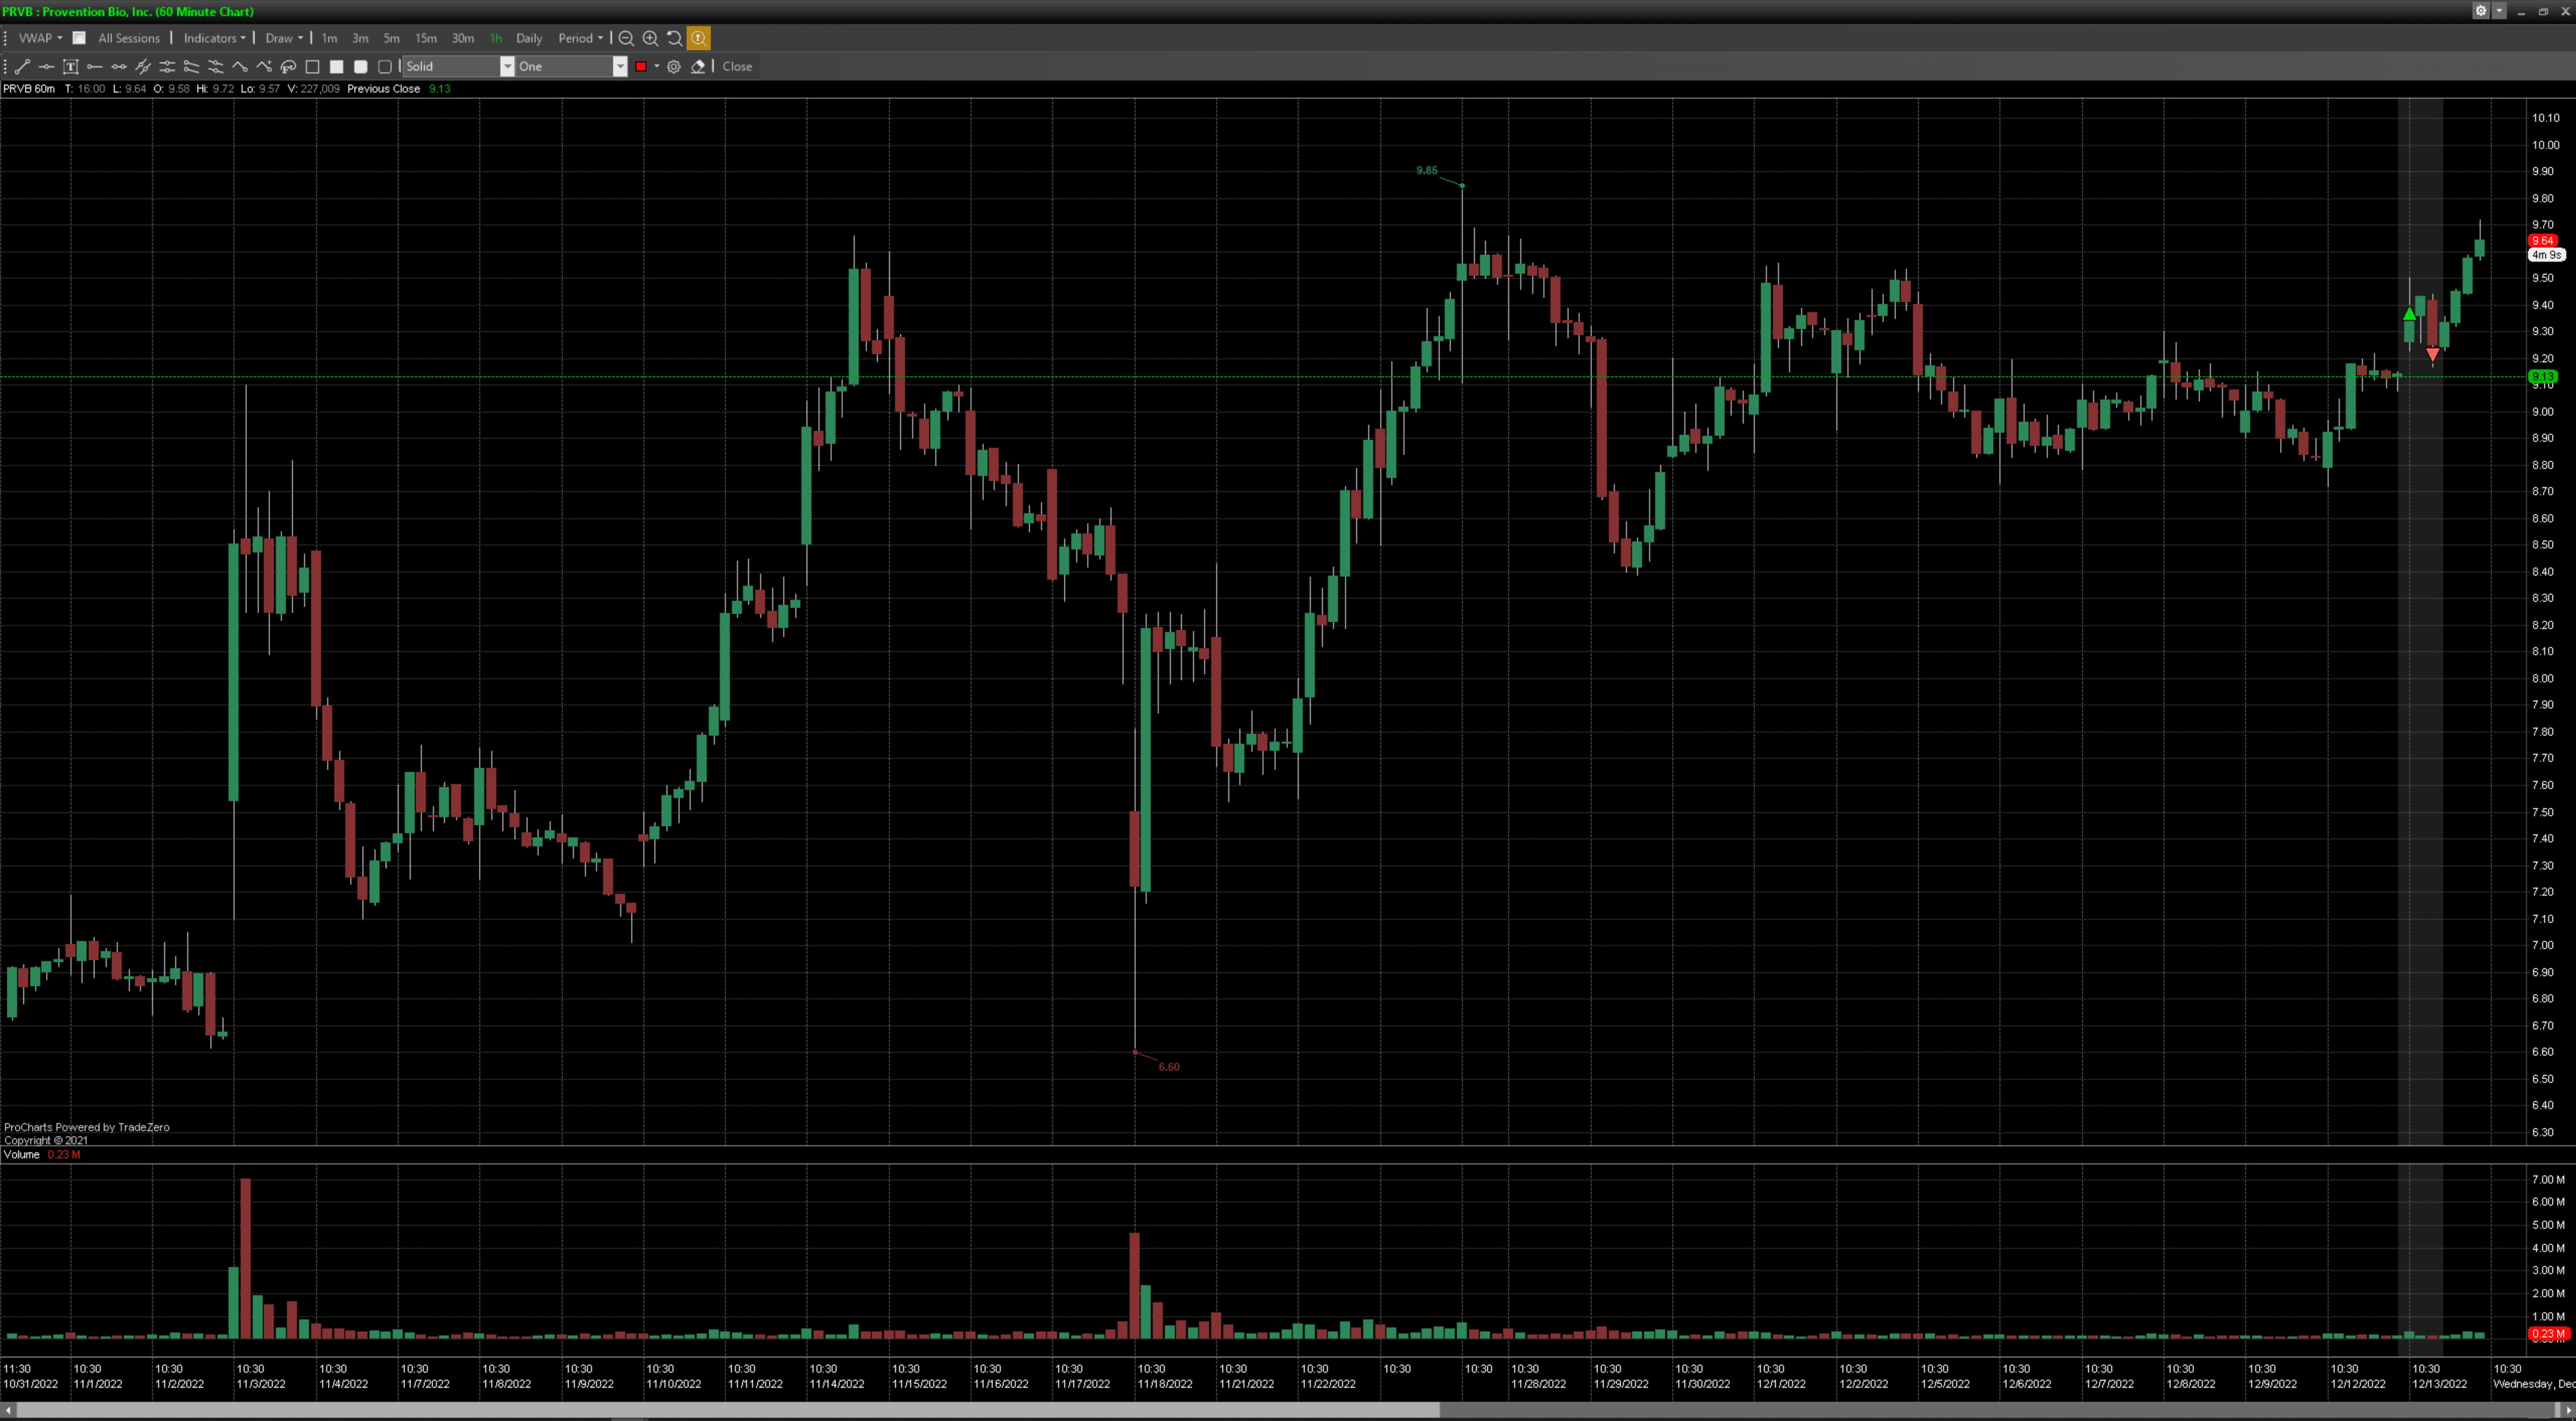Click the Fibonacci arc drawing tool
The width and height of the screenshot is (2576, 1421).
tap(288, 67)
